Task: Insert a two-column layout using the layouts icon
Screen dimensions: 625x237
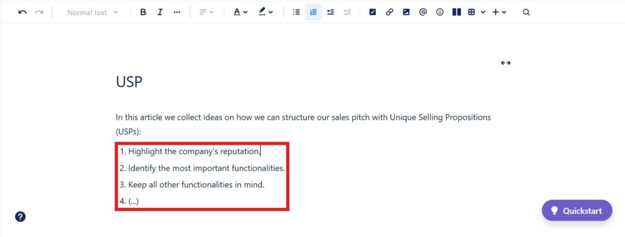Action: click(x=457, y=12)
